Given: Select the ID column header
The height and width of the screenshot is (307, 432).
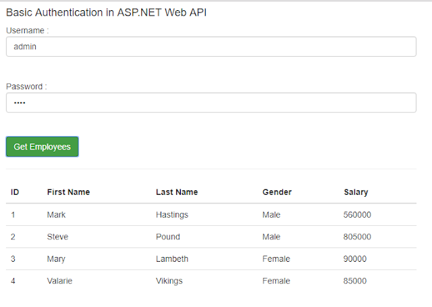Looking at the screenshot, I should coord(15,192).
